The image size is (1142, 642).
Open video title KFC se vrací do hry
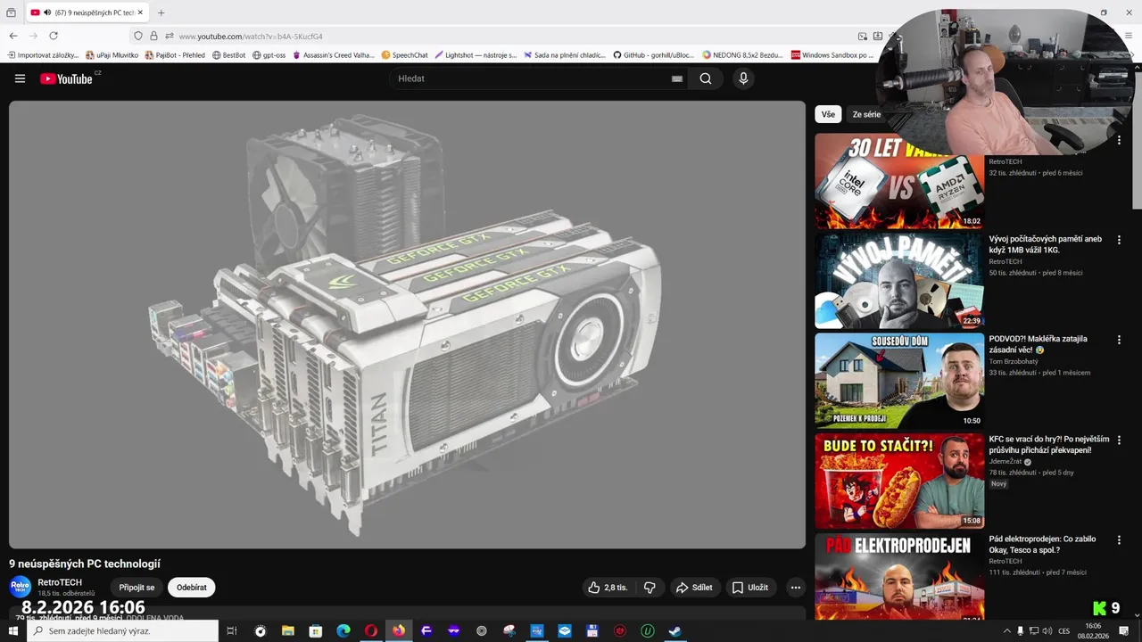(1049, 444)
